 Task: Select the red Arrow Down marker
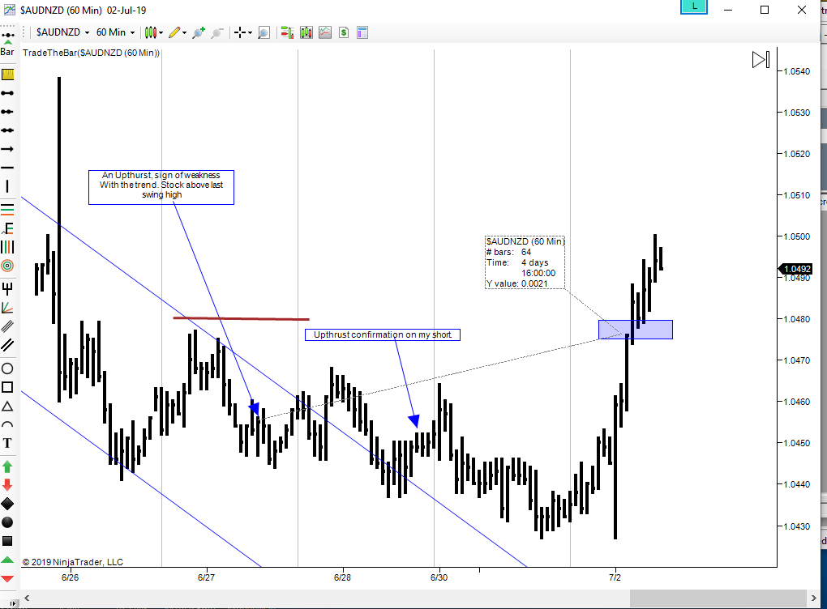[x=7, y=485]
